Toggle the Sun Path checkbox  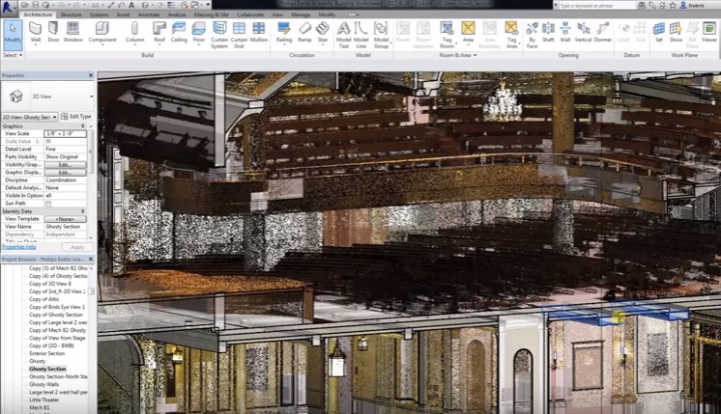pyautogui.click(x=48, y=204)
